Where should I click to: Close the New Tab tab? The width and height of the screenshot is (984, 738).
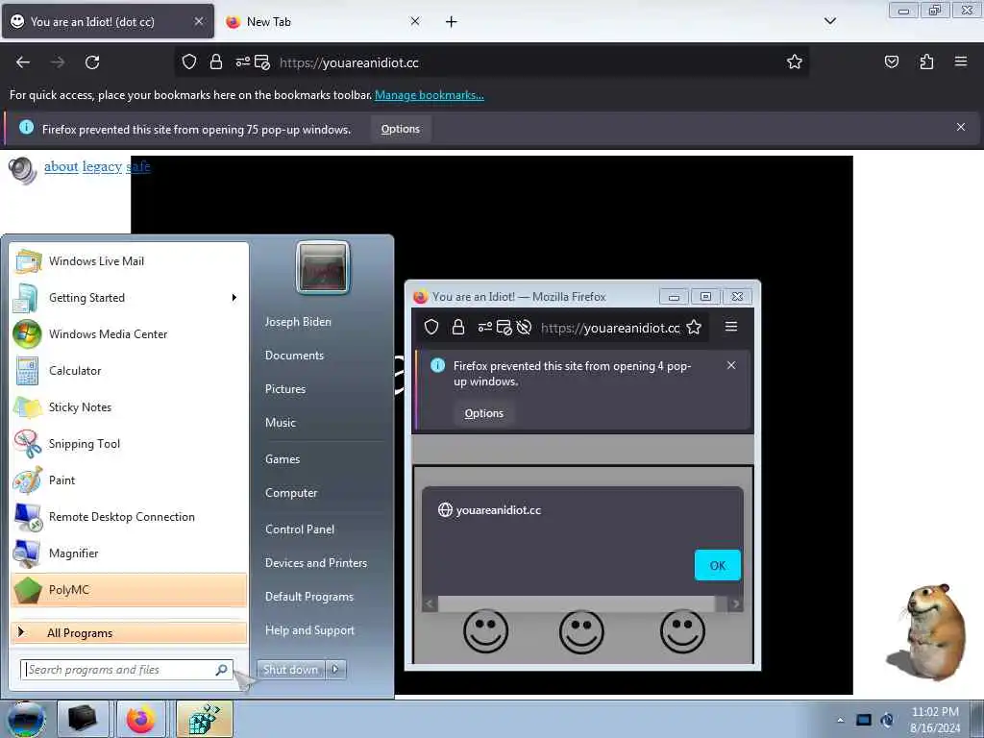coord(415,21)
